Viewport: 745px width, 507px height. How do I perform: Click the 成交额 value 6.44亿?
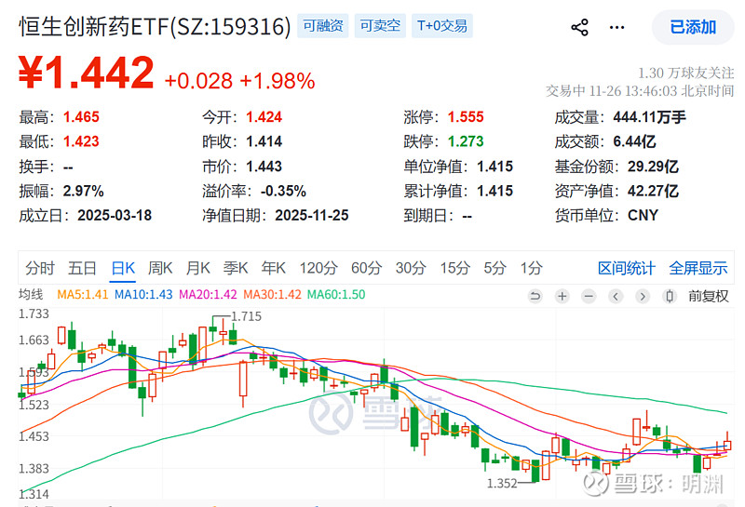coord(634,141)
